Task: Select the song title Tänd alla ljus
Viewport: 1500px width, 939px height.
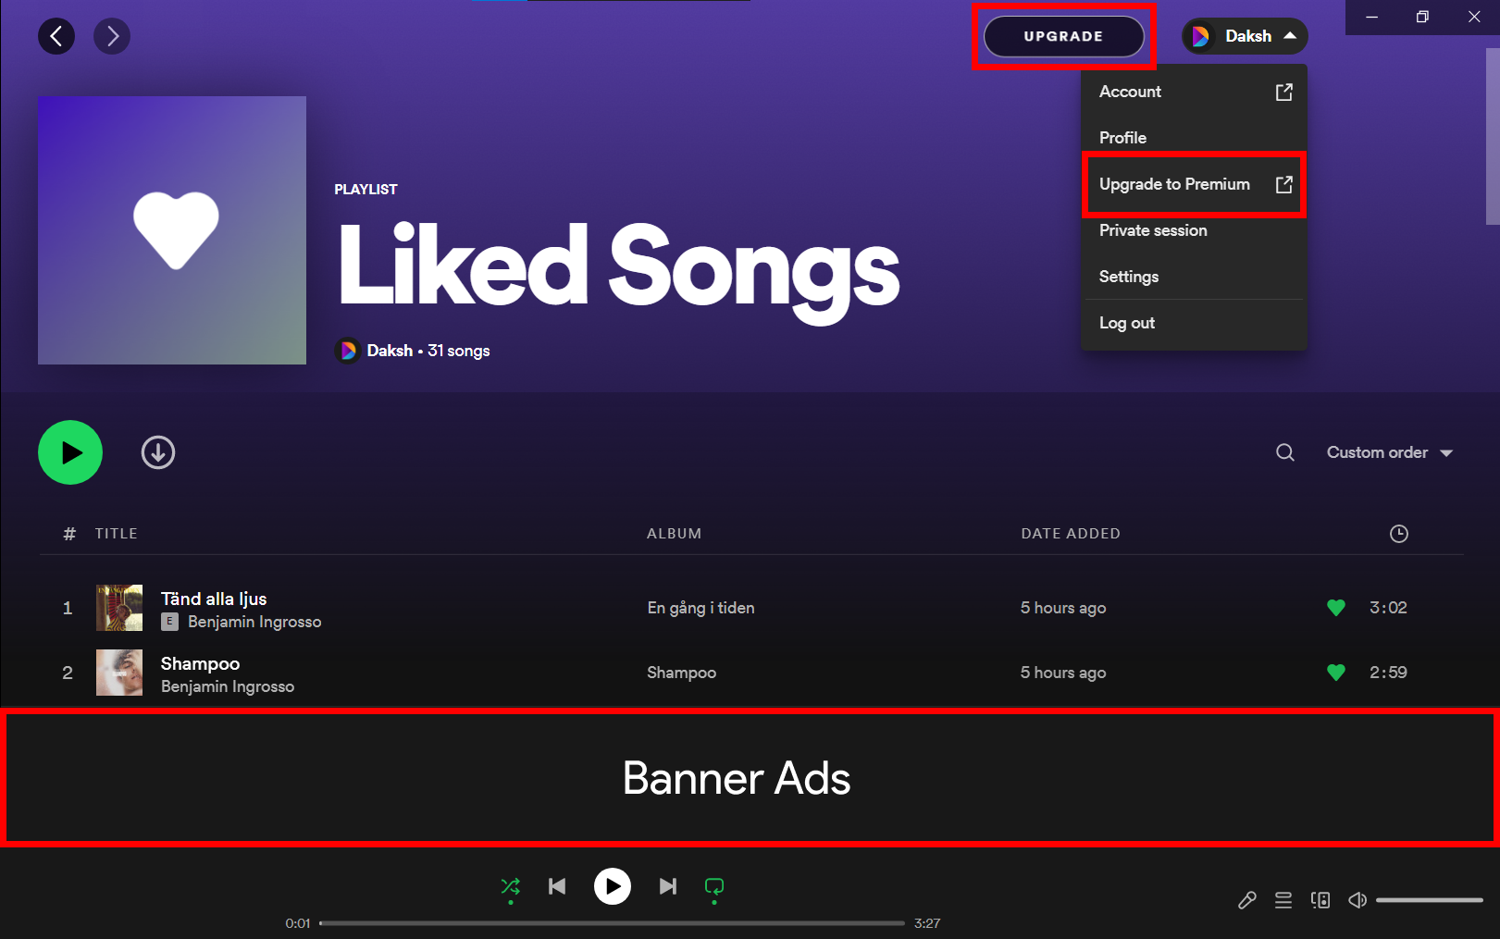Action: pos(214,599)
